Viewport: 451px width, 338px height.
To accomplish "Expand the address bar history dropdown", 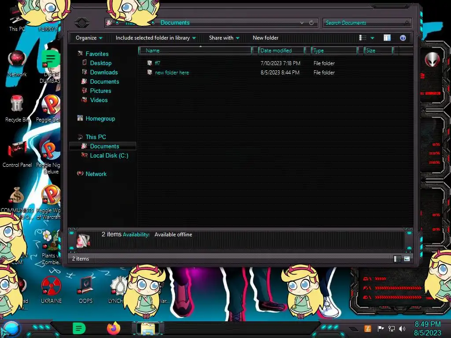I will pyautogui.click(x=302, y=23).
